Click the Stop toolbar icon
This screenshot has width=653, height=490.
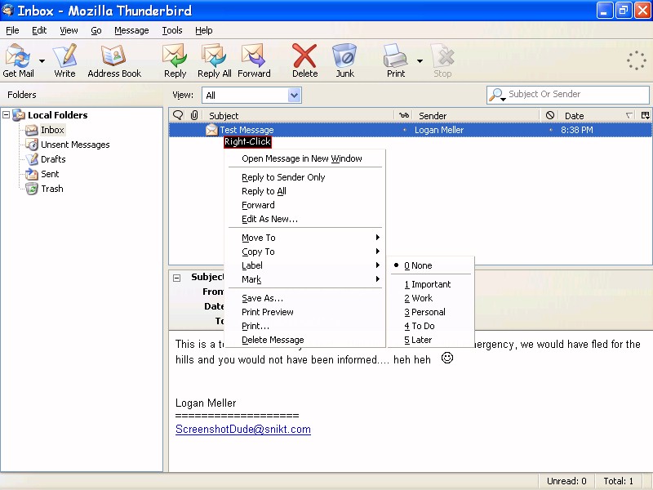click(442, 60)
